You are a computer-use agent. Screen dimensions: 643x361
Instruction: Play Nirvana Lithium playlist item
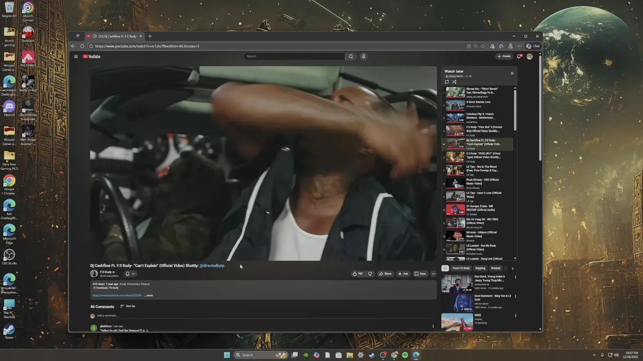point(478,236)
